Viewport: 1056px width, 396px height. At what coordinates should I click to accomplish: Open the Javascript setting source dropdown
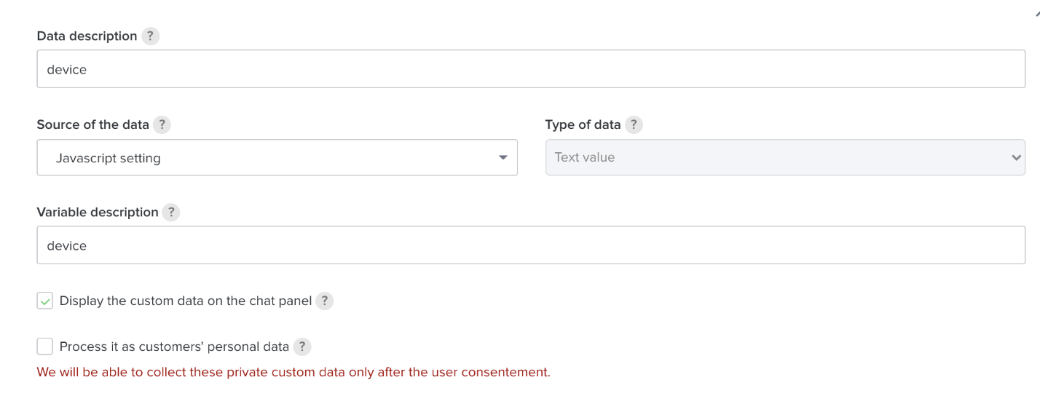pos(277,158)
